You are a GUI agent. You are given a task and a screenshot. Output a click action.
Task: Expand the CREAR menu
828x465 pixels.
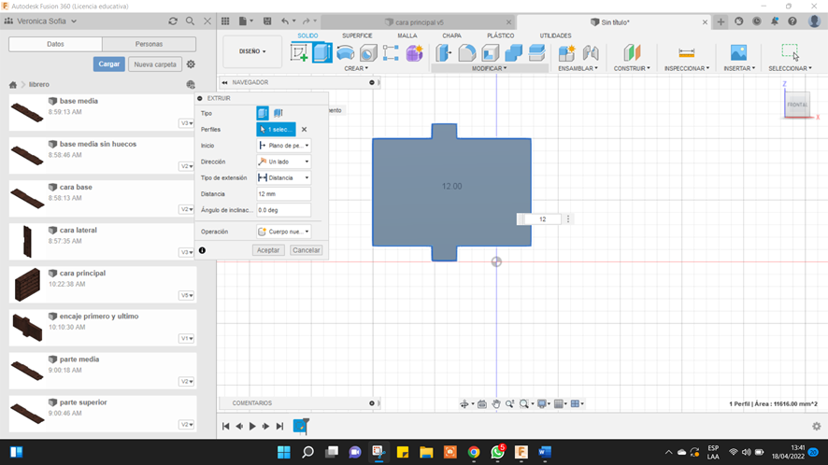coord(356,68)
